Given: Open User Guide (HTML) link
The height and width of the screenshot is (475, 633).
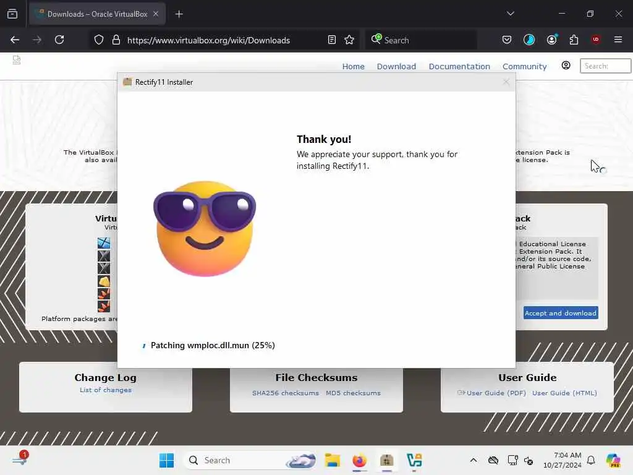Looking at the screenshot, I should 564,393.
